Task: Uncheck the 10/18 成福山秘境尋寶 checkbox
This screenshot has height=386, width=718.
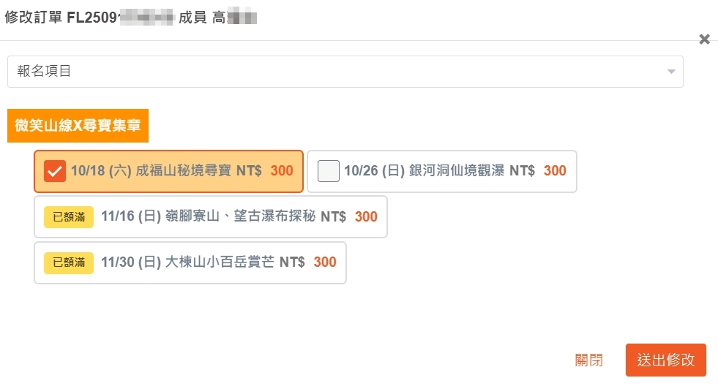Action: (x=55, y=171)
